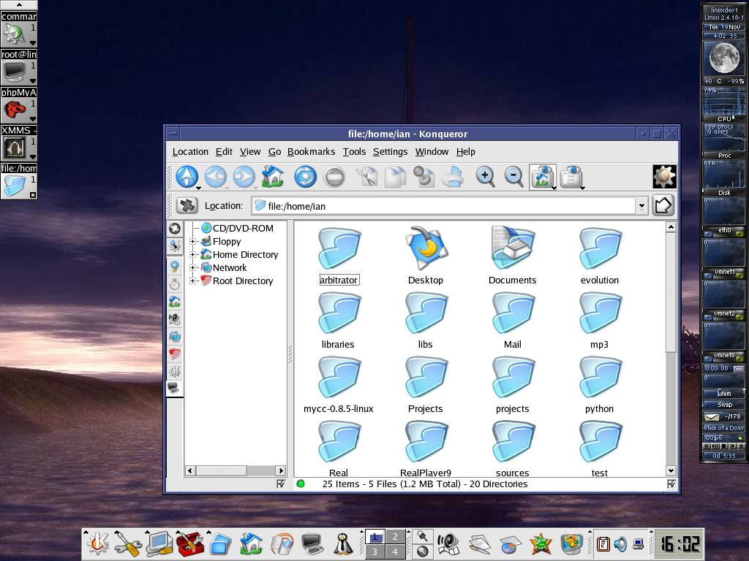
Task: Toggle the Icon View mode button
Action: pyautogui.click(x=542, y=176)
